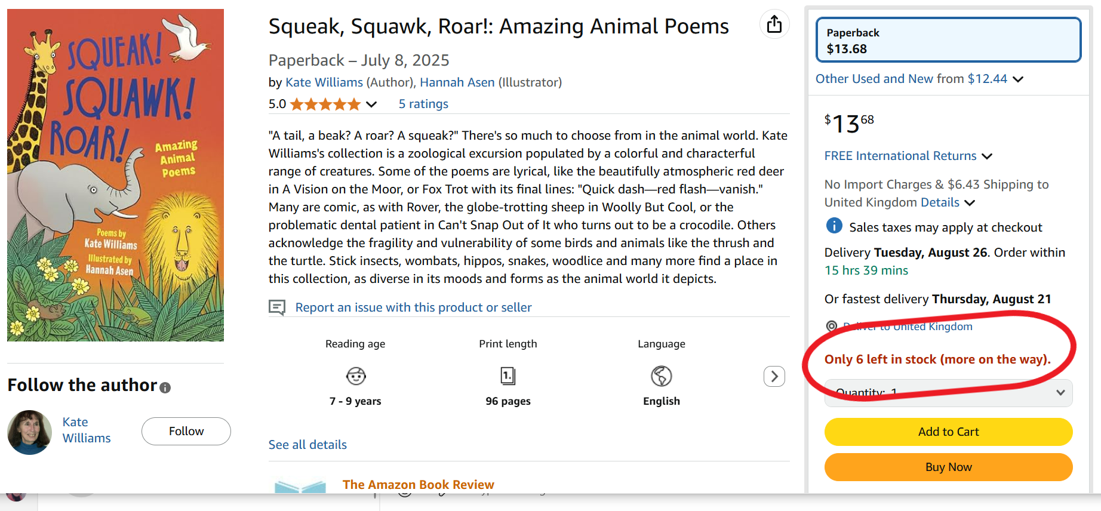Click the Print length pages icon
This screenshot has height=511, width=1101.
(x=508, y=376)
